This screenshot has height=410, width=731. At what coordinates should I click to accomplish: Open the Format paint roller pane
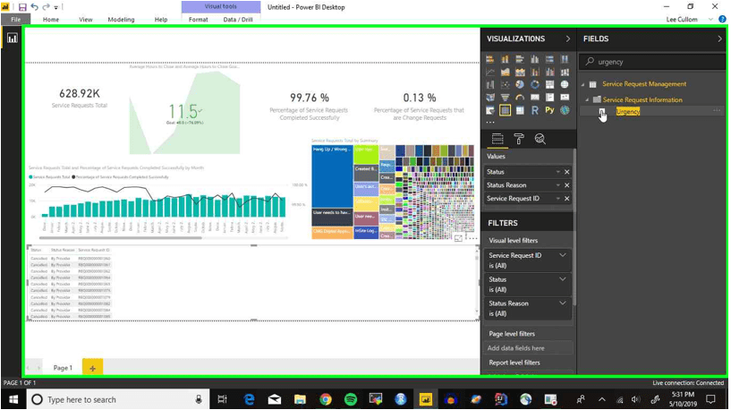[x=519, y=139]
